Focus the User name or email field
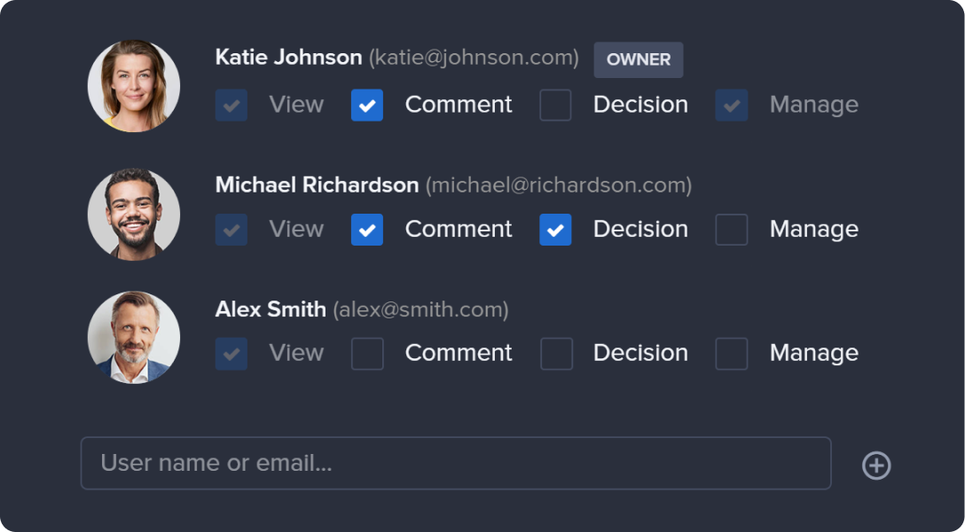965x532 pixels. click(x=456, y=463)
